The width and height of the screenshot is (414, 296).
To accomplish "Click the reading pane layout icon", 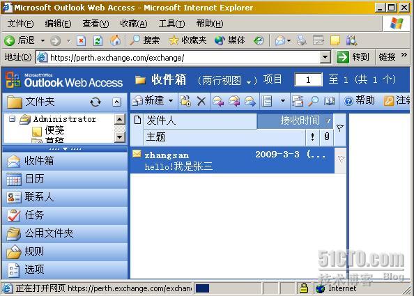I will tap(267, 101).
